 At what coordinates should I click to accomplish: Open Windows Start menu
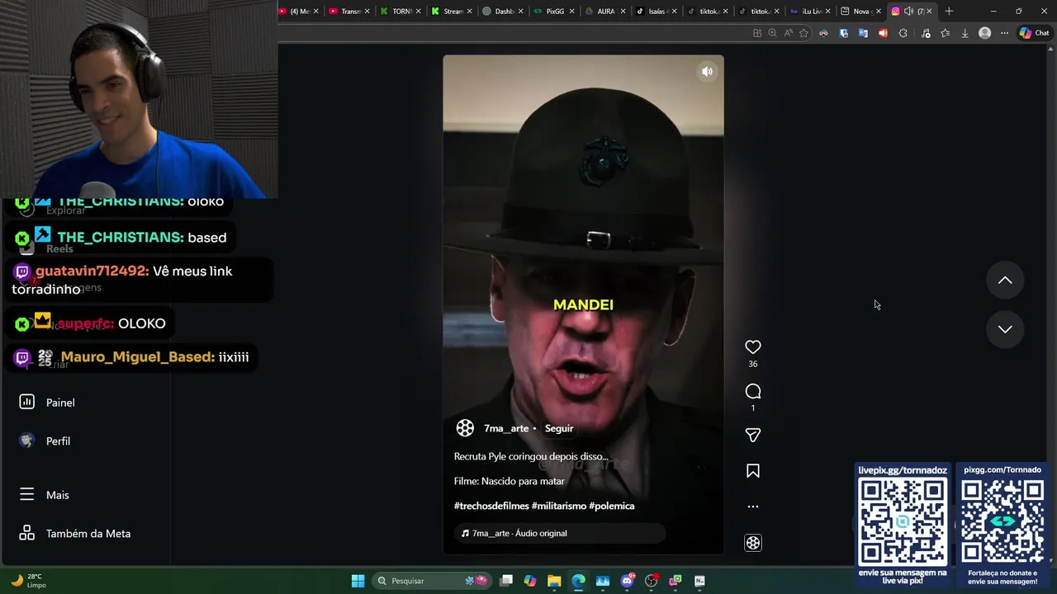[x=358, y=581]
